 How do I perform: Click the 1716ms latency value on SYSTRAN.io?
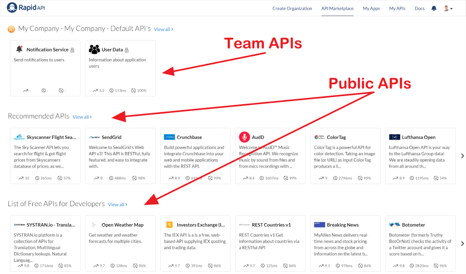click(x=46, y=266)
